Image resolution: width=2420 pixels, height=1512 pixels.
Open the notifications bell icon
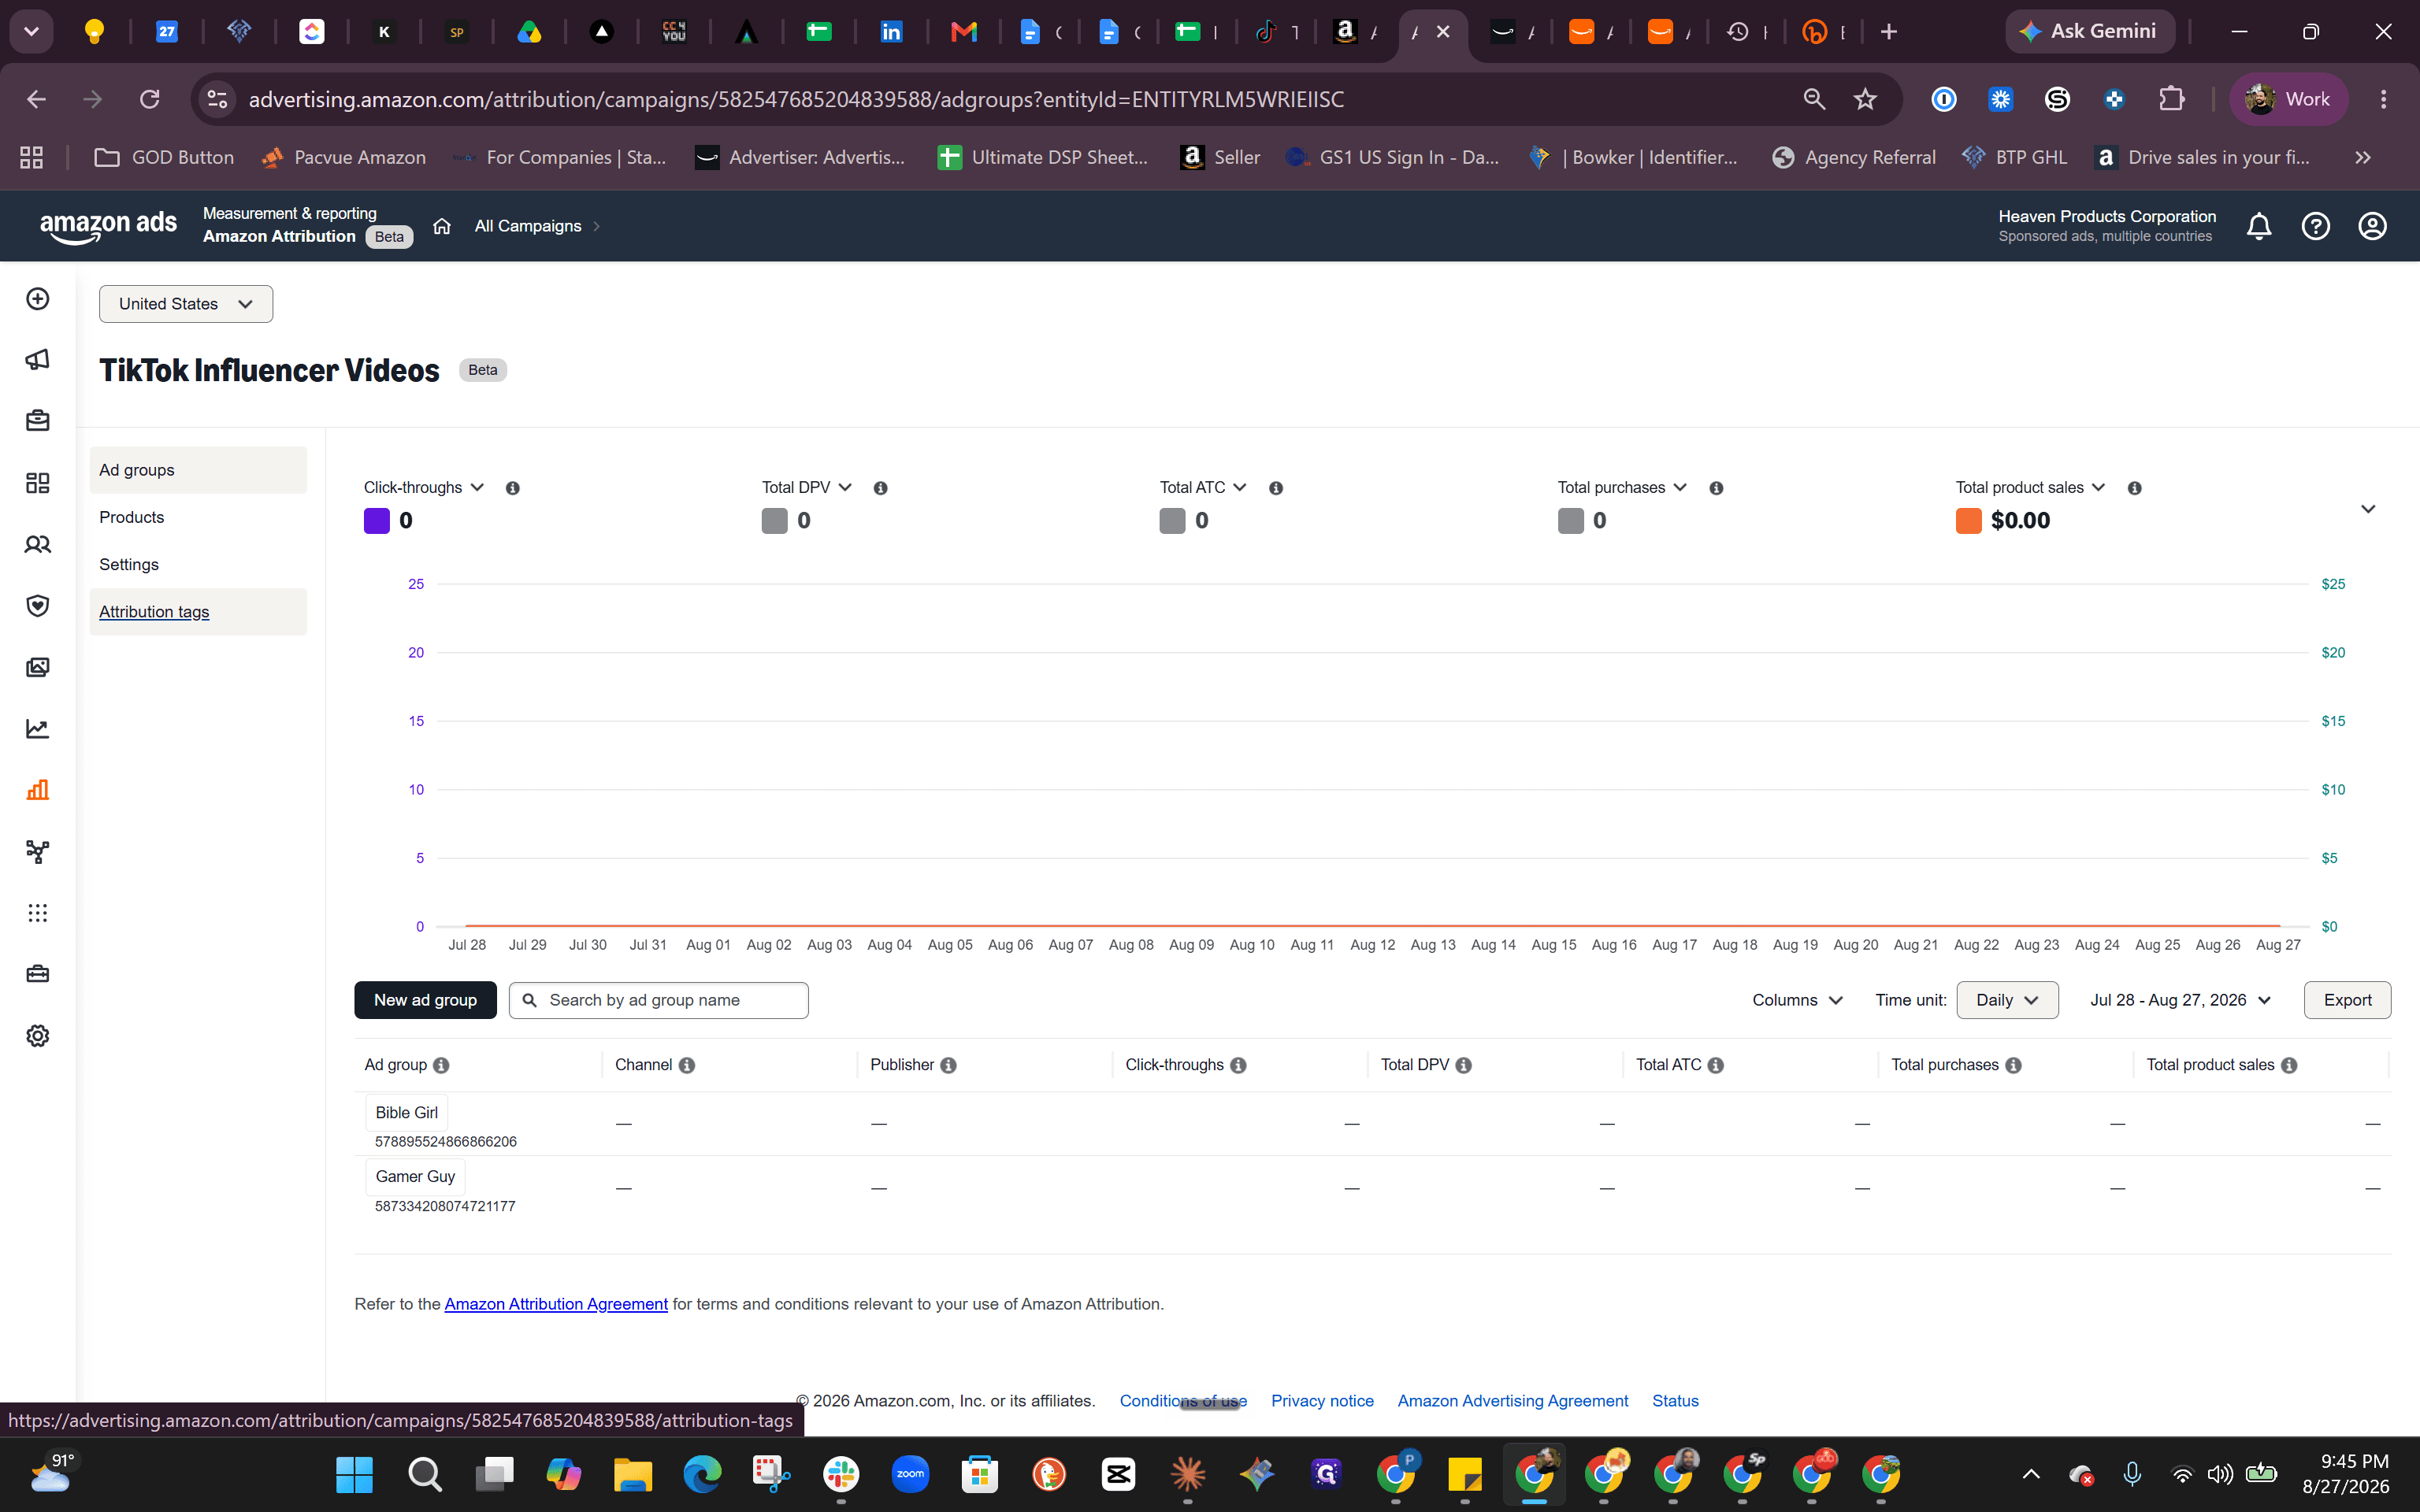click(2259, 226)
